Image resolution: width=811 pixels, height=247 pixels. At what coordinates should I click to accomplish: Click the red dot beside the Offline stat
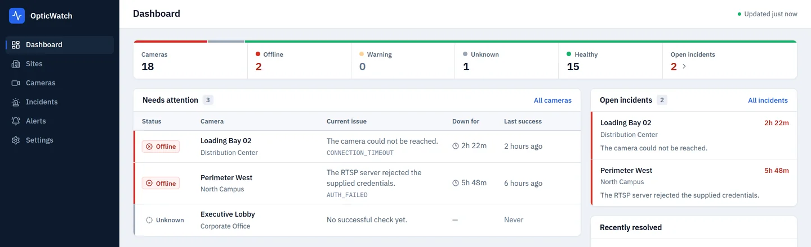[258, 54]
